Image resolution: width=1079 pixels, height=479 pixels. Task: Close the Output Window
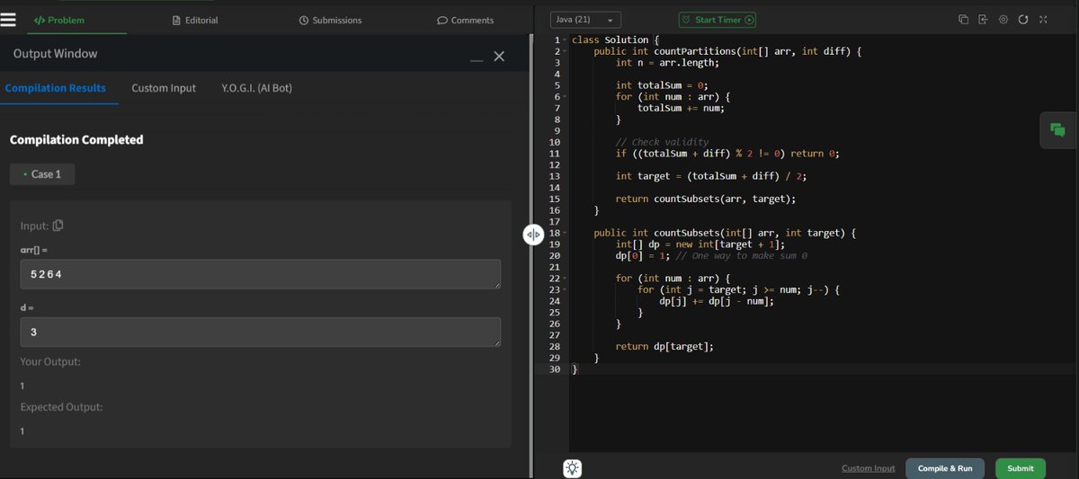[x=499, y=57]
